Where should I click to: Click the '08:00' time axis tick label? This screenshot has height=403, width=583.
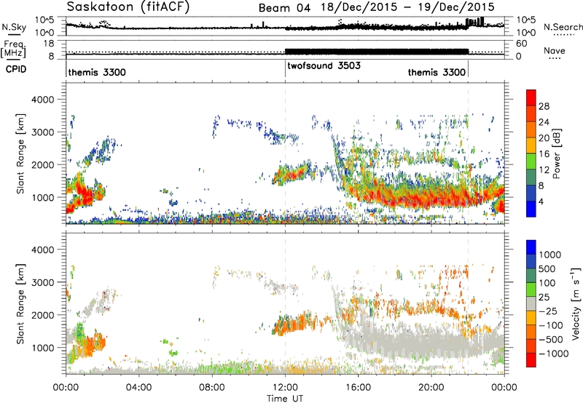[x=212, y=388]
